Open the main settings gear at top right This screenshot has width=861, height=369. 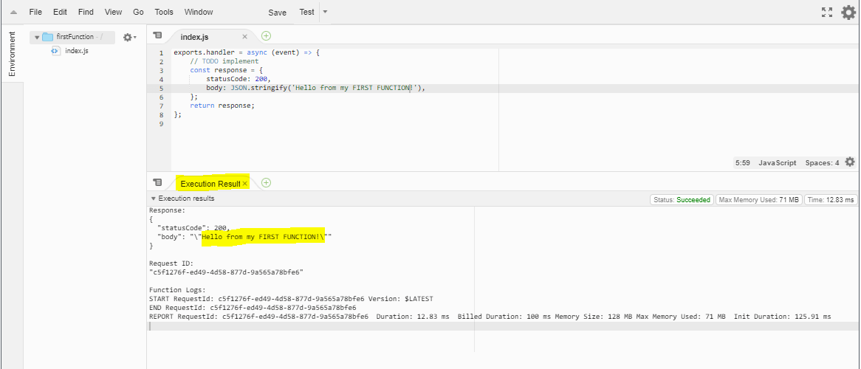[848, 12]
